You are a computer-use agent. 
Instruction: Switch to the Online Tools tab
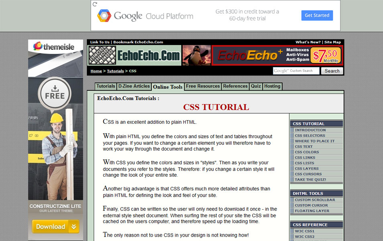(168, 87)
